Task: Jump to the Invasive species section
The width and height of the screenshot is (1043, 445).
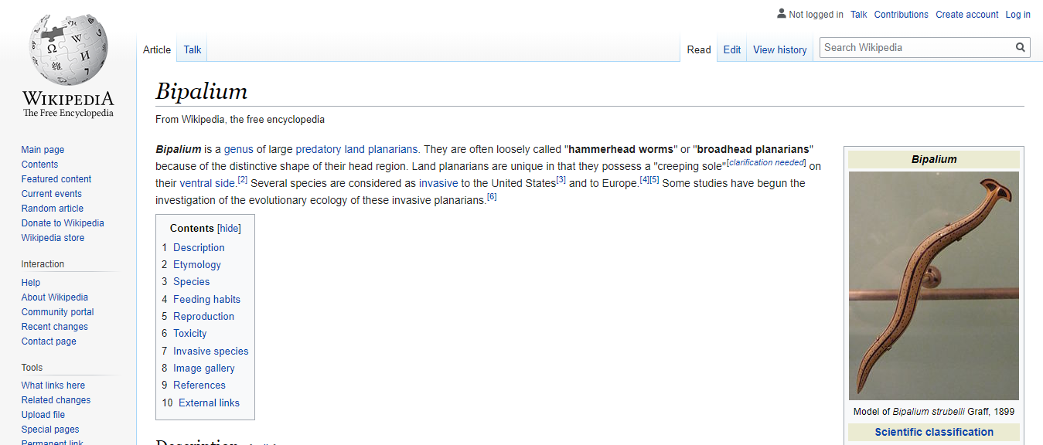Action: click(x=210, y=351)
